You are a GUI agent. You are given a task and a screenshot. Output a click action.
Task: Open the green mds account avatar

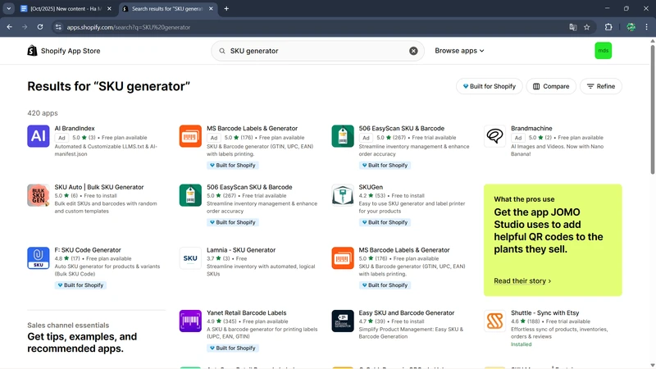point(603,51)
